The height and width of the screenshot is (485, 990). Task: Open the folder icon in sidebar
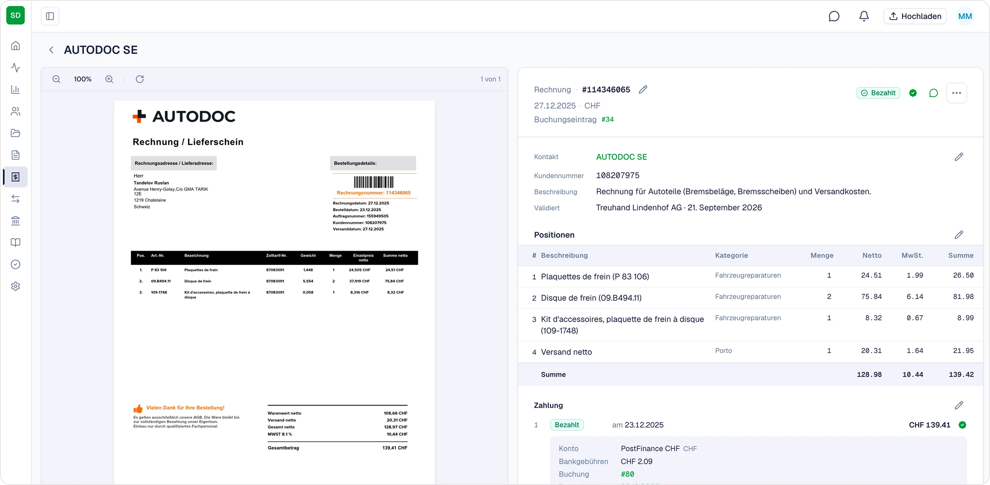coord(15,133)
